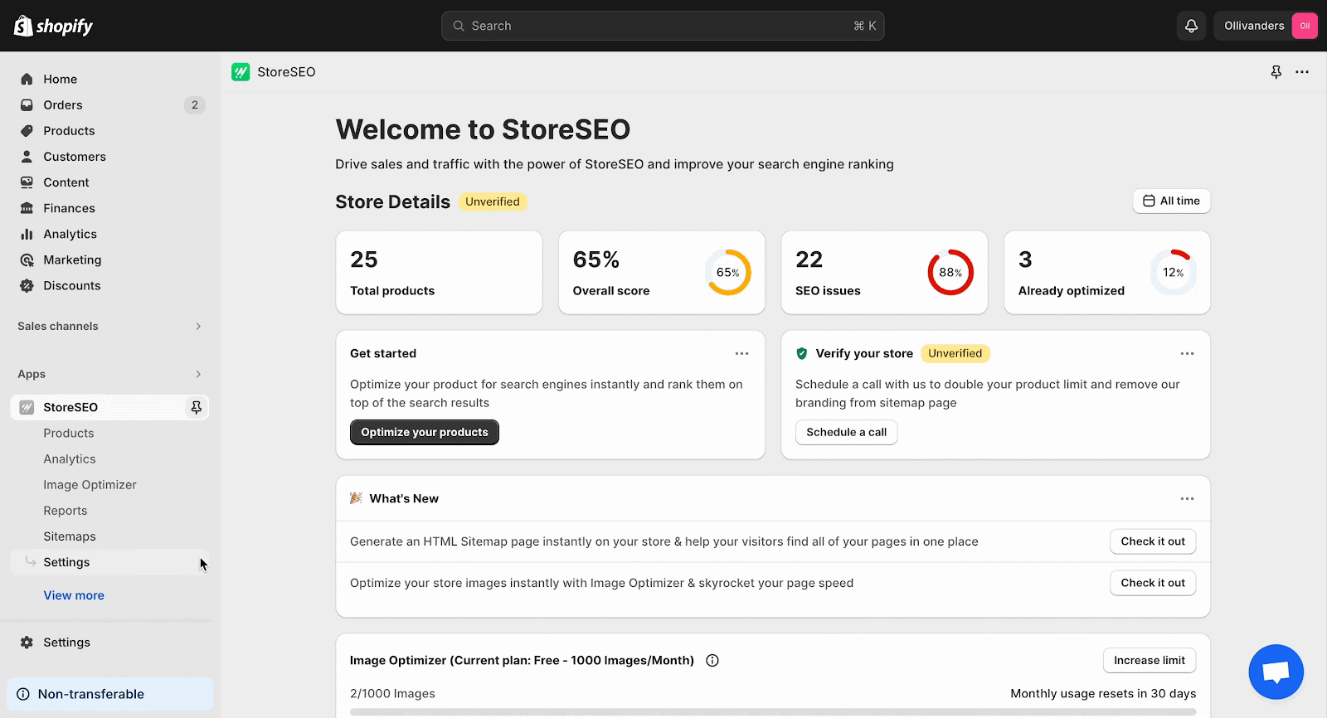Image resolution: width=1327 pixels, height=718 pixels.
Task: Click the bottom Settings gear icon
Action: 27,643
